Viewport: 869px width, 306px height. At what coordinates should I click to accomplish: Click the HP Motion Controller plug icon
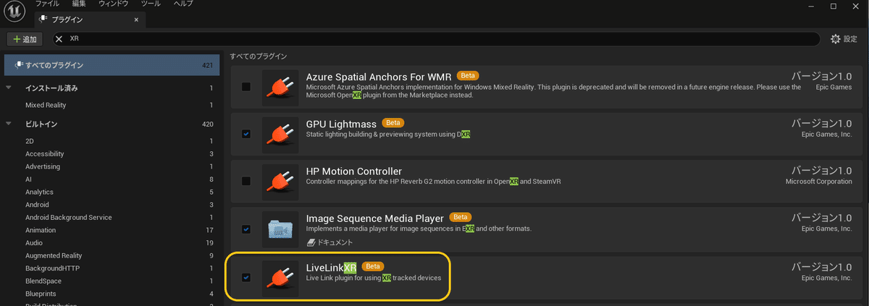(x=280, y=182)
